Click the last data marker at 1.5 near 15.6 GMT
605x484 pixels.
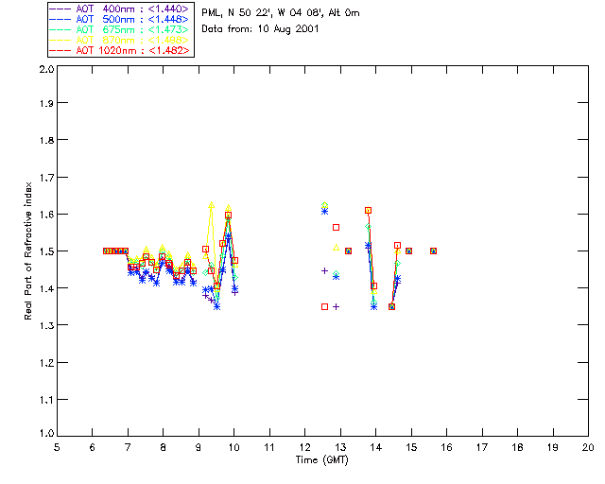pyautogui.click(x=433, y=251)
